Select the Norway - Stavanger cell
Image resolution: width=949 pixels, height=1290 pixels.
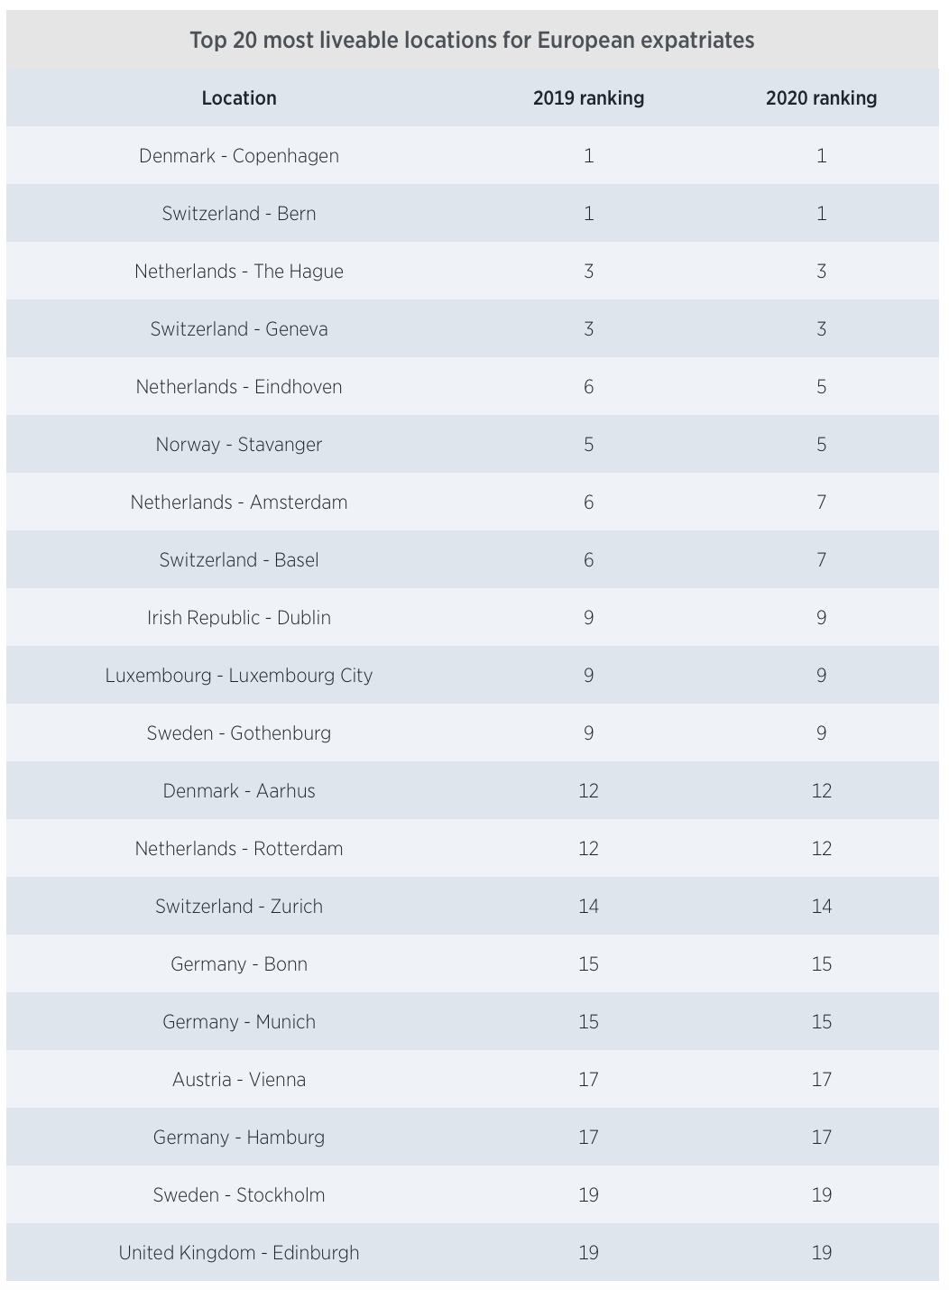(x=239, y=445)
